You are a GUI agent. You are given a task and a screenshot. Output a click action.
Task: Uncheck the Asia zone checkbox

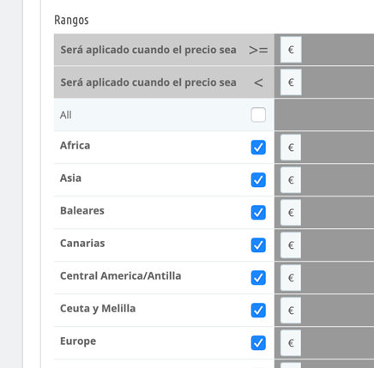click(x=258, y=180)
